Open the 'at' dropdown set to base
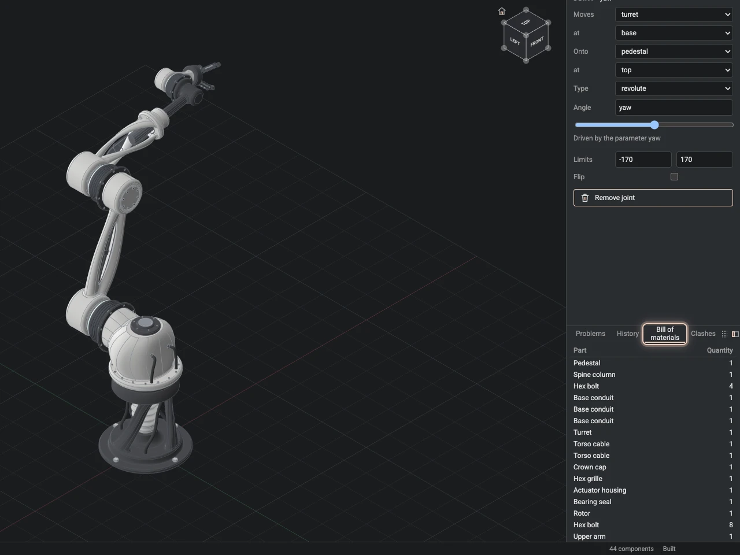This screenshot has height=555, width=740. 674,33
